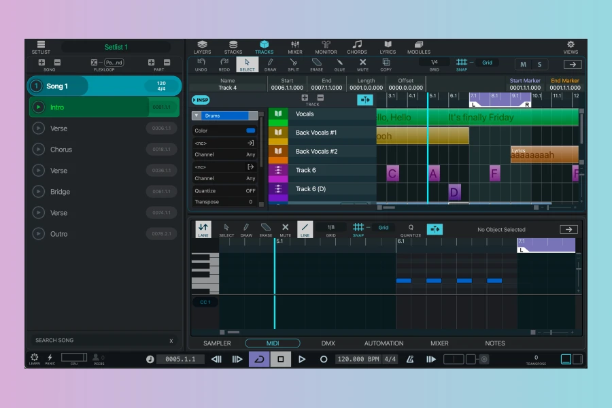Switch to the Sampler tab

[217, 343]
